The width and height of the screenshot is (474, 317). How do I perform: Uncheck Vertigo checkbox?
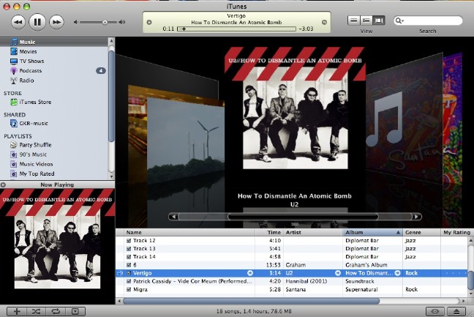129,273
